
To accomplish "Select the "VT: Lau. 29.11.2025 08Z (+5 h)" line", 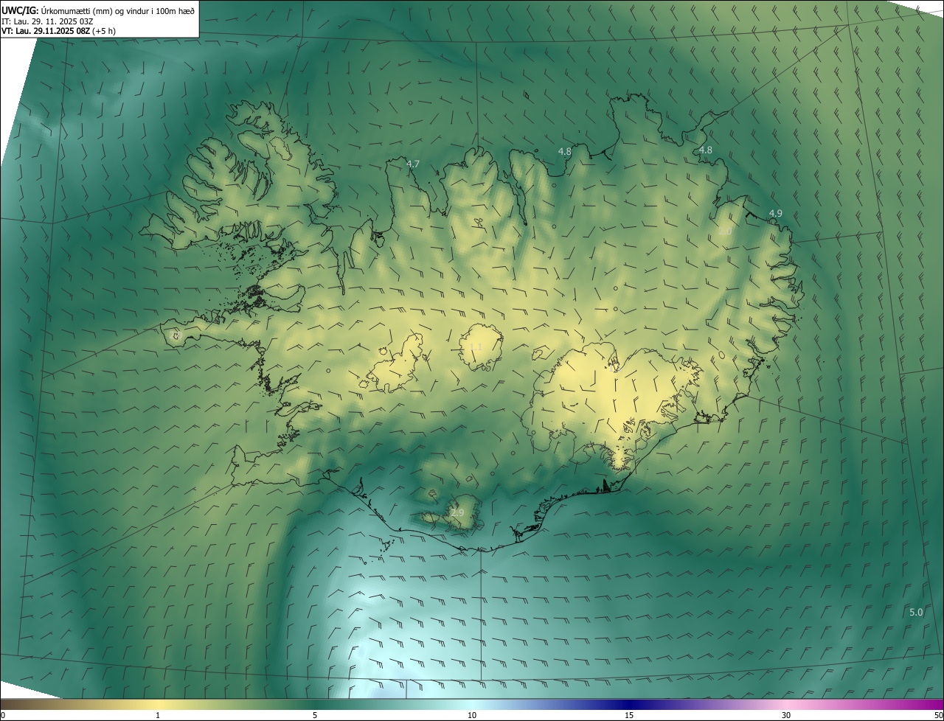I will [59, 31].
